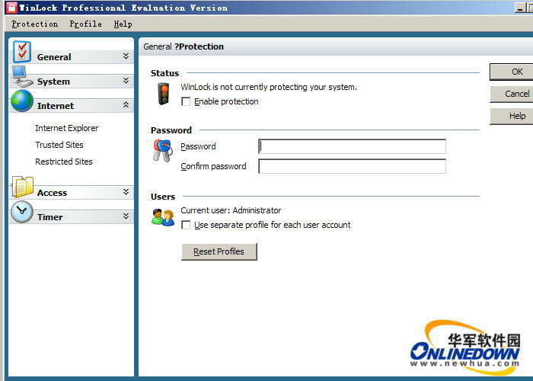
Task: Click the Cancel button
Action: 511,94
